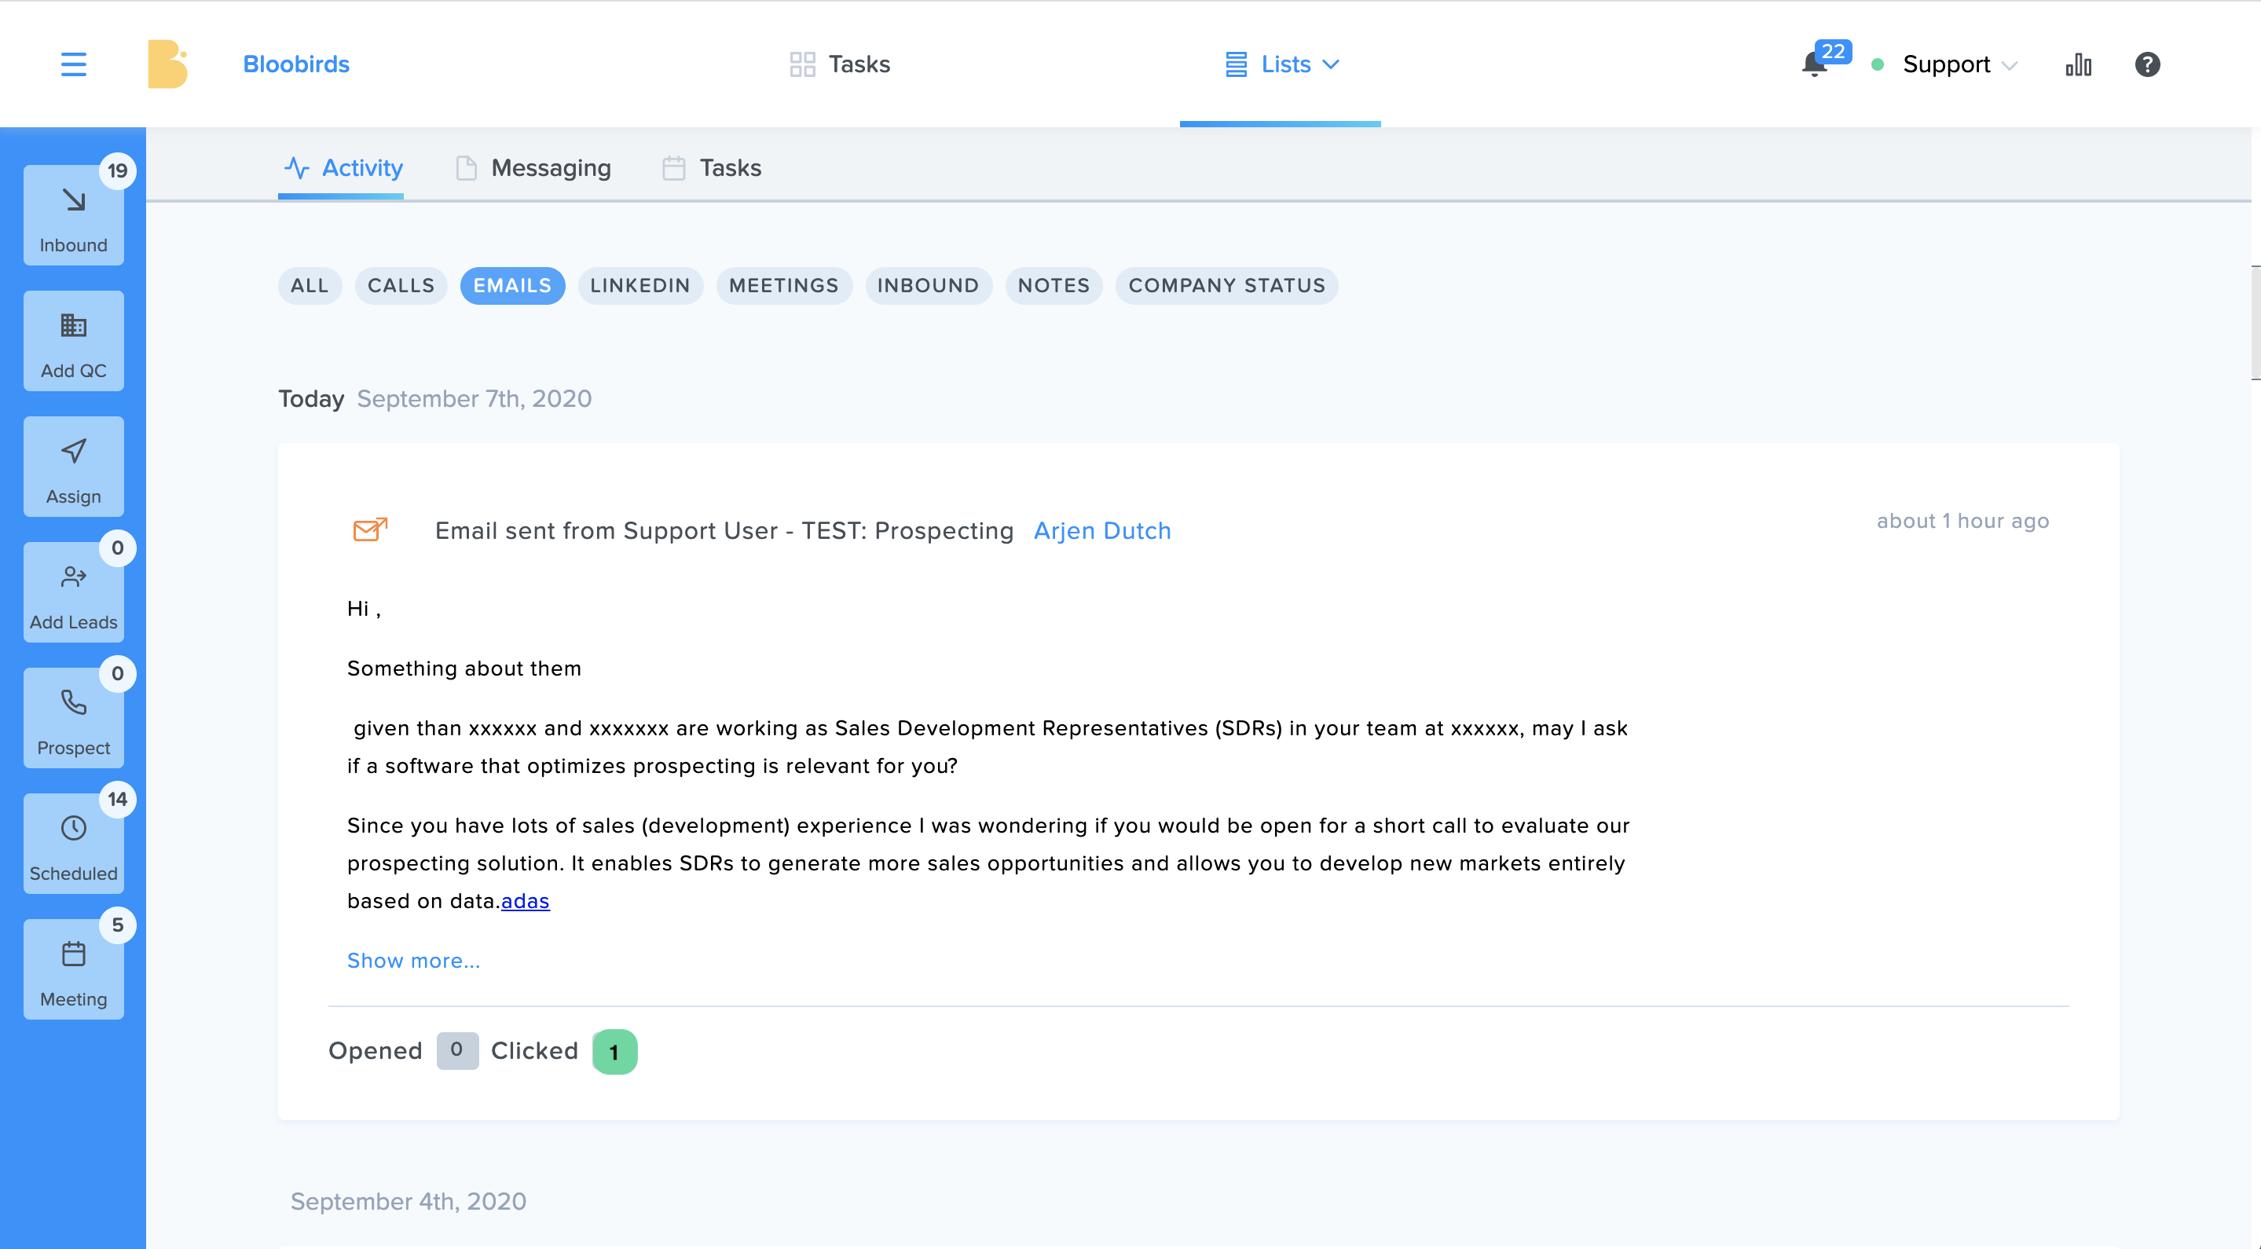The width and height of the screenshot is (2261, 1249).
Task: Click the Prospect count badge 0
Action: (118, 673)
